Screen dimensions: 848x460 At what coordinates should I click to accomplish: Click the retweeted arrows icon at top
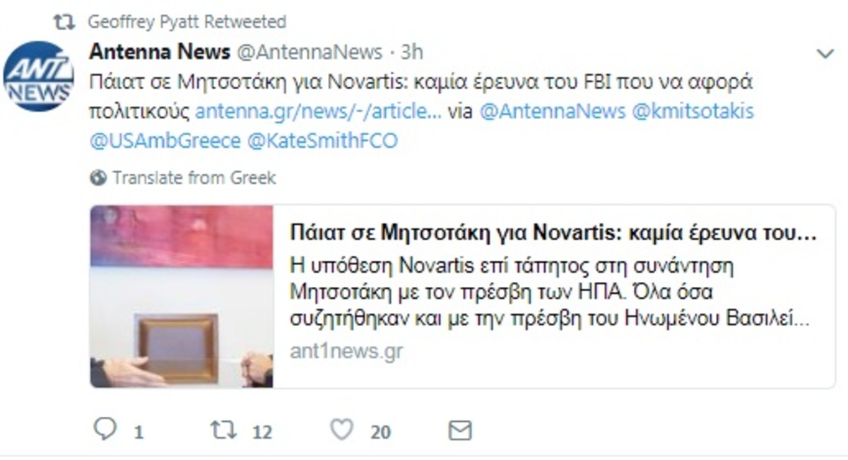click(65, 22)
